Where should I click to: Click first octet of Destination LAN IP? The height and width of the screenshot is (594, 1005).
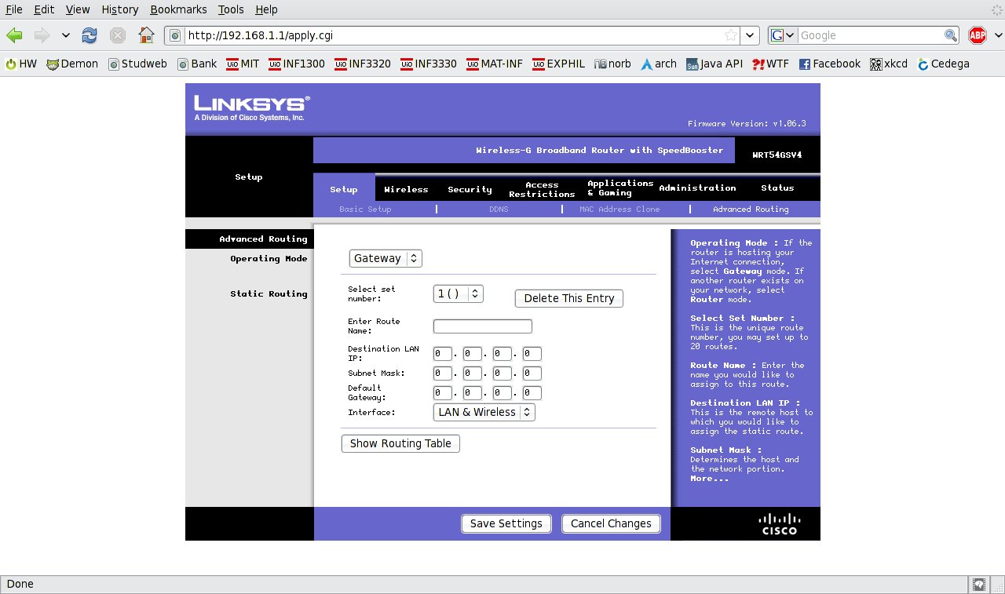coord(442,354)
